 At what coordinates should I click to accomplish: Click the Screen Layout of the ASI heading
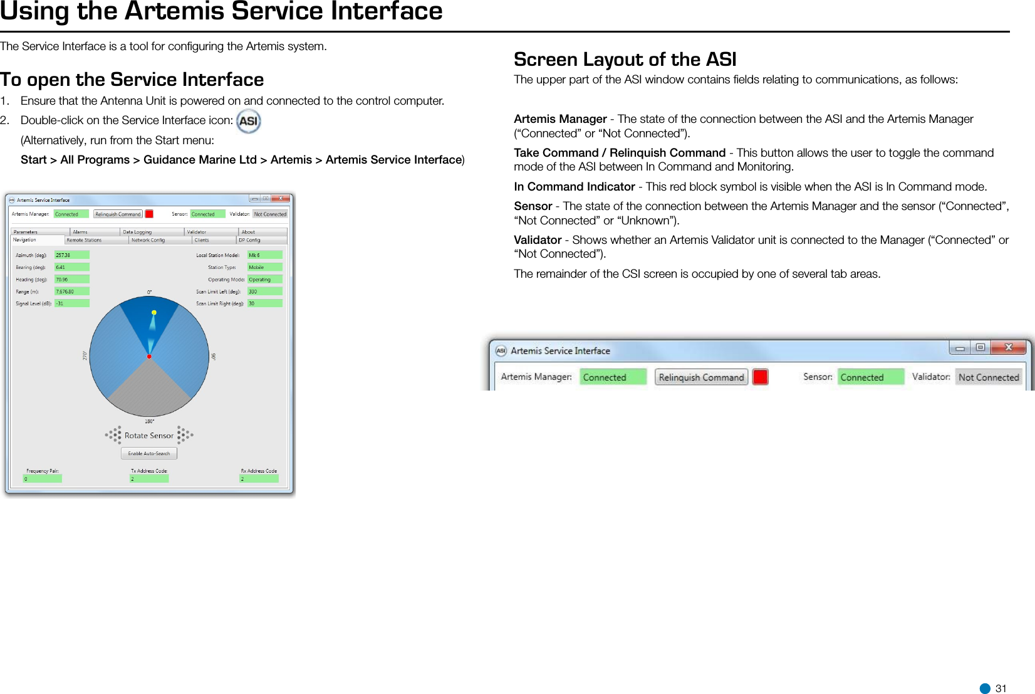pos(625,60)
